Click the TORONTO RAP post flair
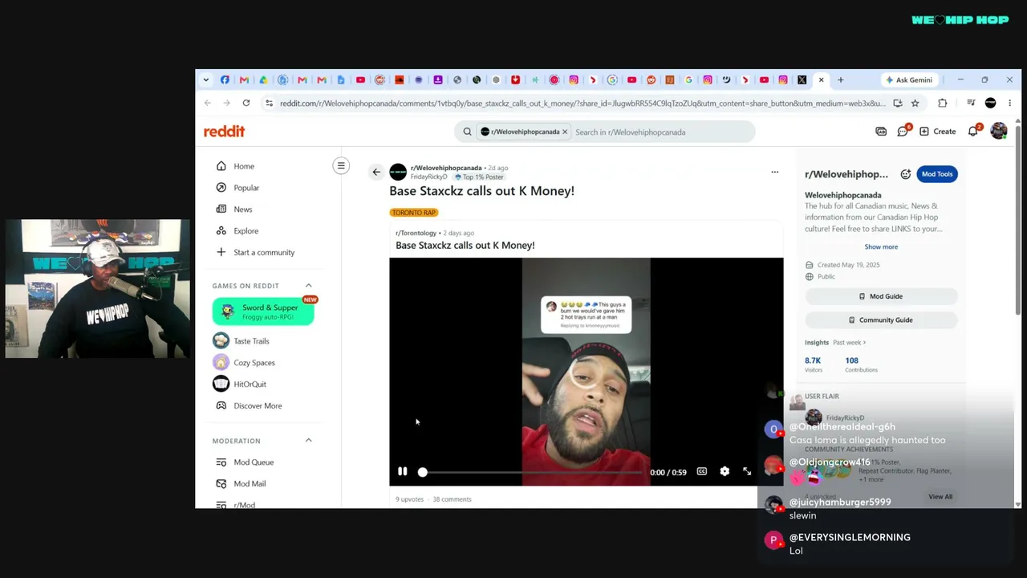Image resolution: width=1027 pixels, height=578 pixels. tap(414, 213)
